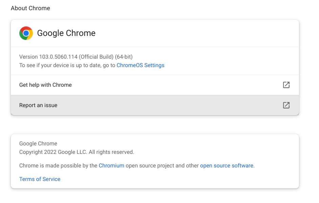Click the About Chrome page heading

pos(31,8)
